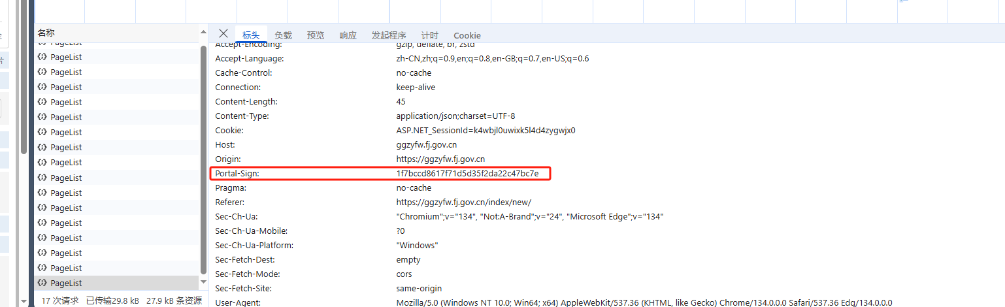Click the Sec-Ch-Ua header name
The height and width of the screenshot is (307, 1005).
[237, 216]
